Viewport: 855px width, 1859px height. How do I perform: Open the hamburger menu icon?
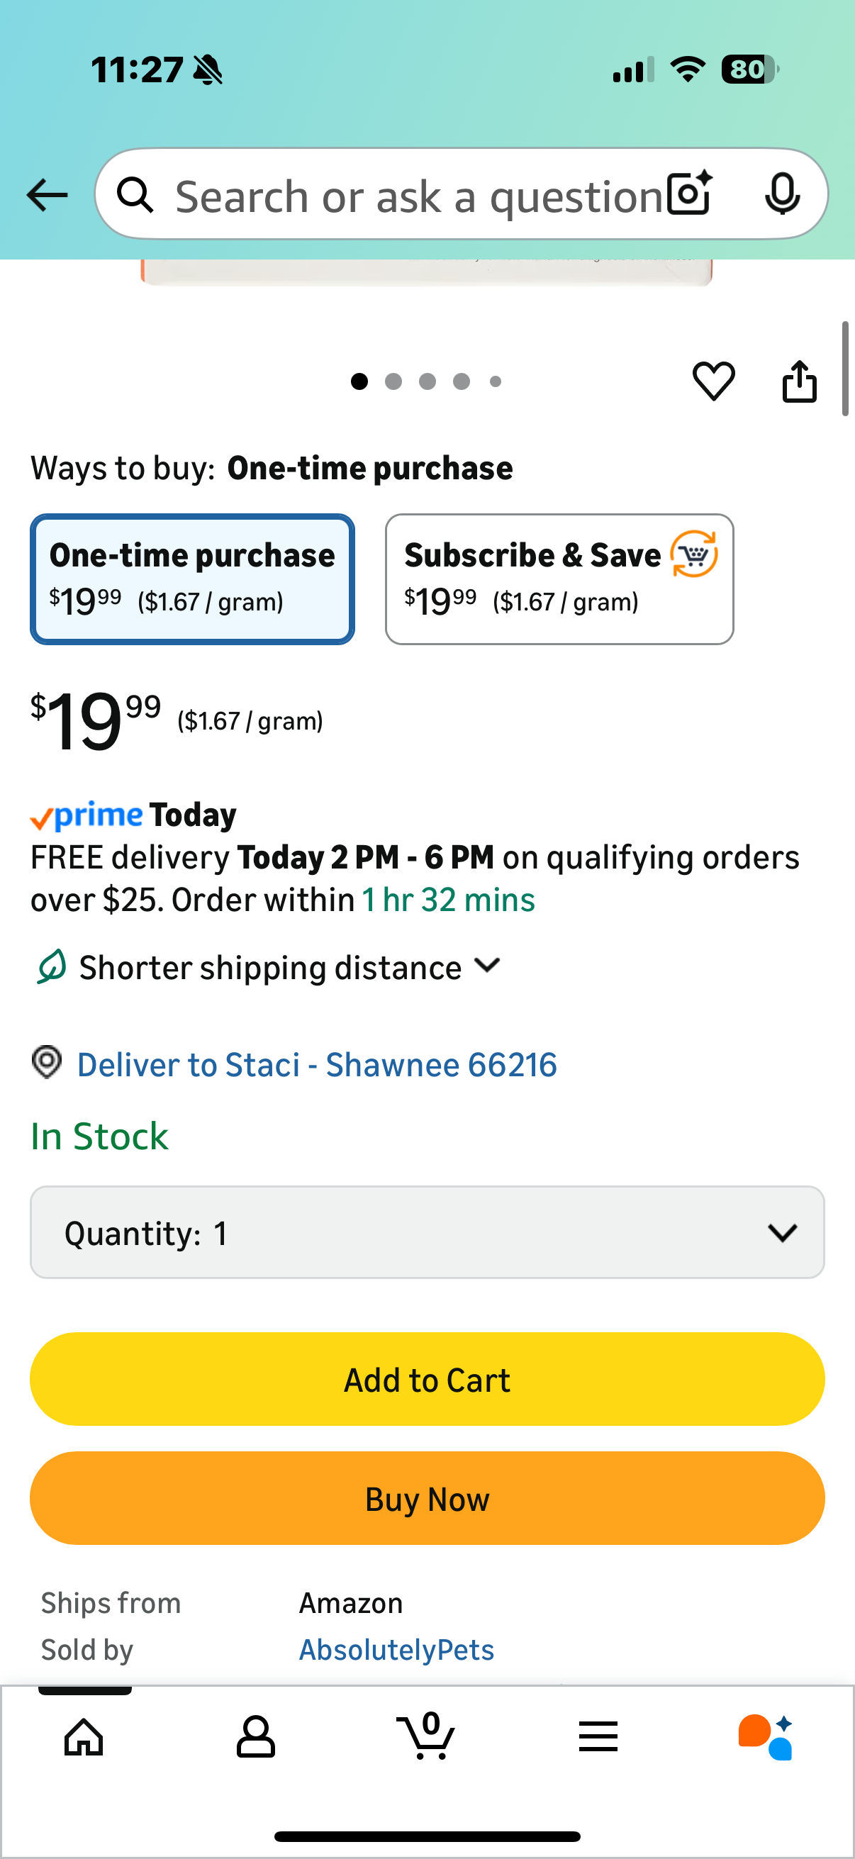[x=598, y=1736]
